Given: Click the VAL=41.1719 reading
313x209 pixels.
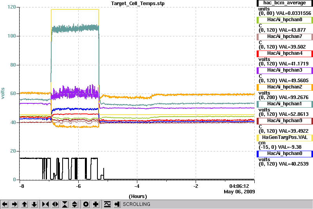Looking at the screenshot, I should pos(294,64).
